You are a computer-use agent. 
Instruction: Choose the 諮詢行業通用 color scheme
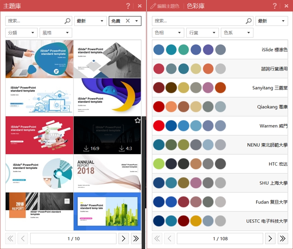tap(220, 69)
